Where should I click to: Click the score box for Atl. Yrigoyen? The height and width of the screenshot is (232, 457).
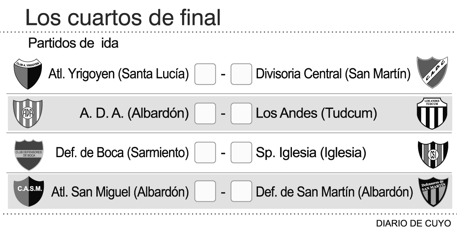click(x=205, y=74)
